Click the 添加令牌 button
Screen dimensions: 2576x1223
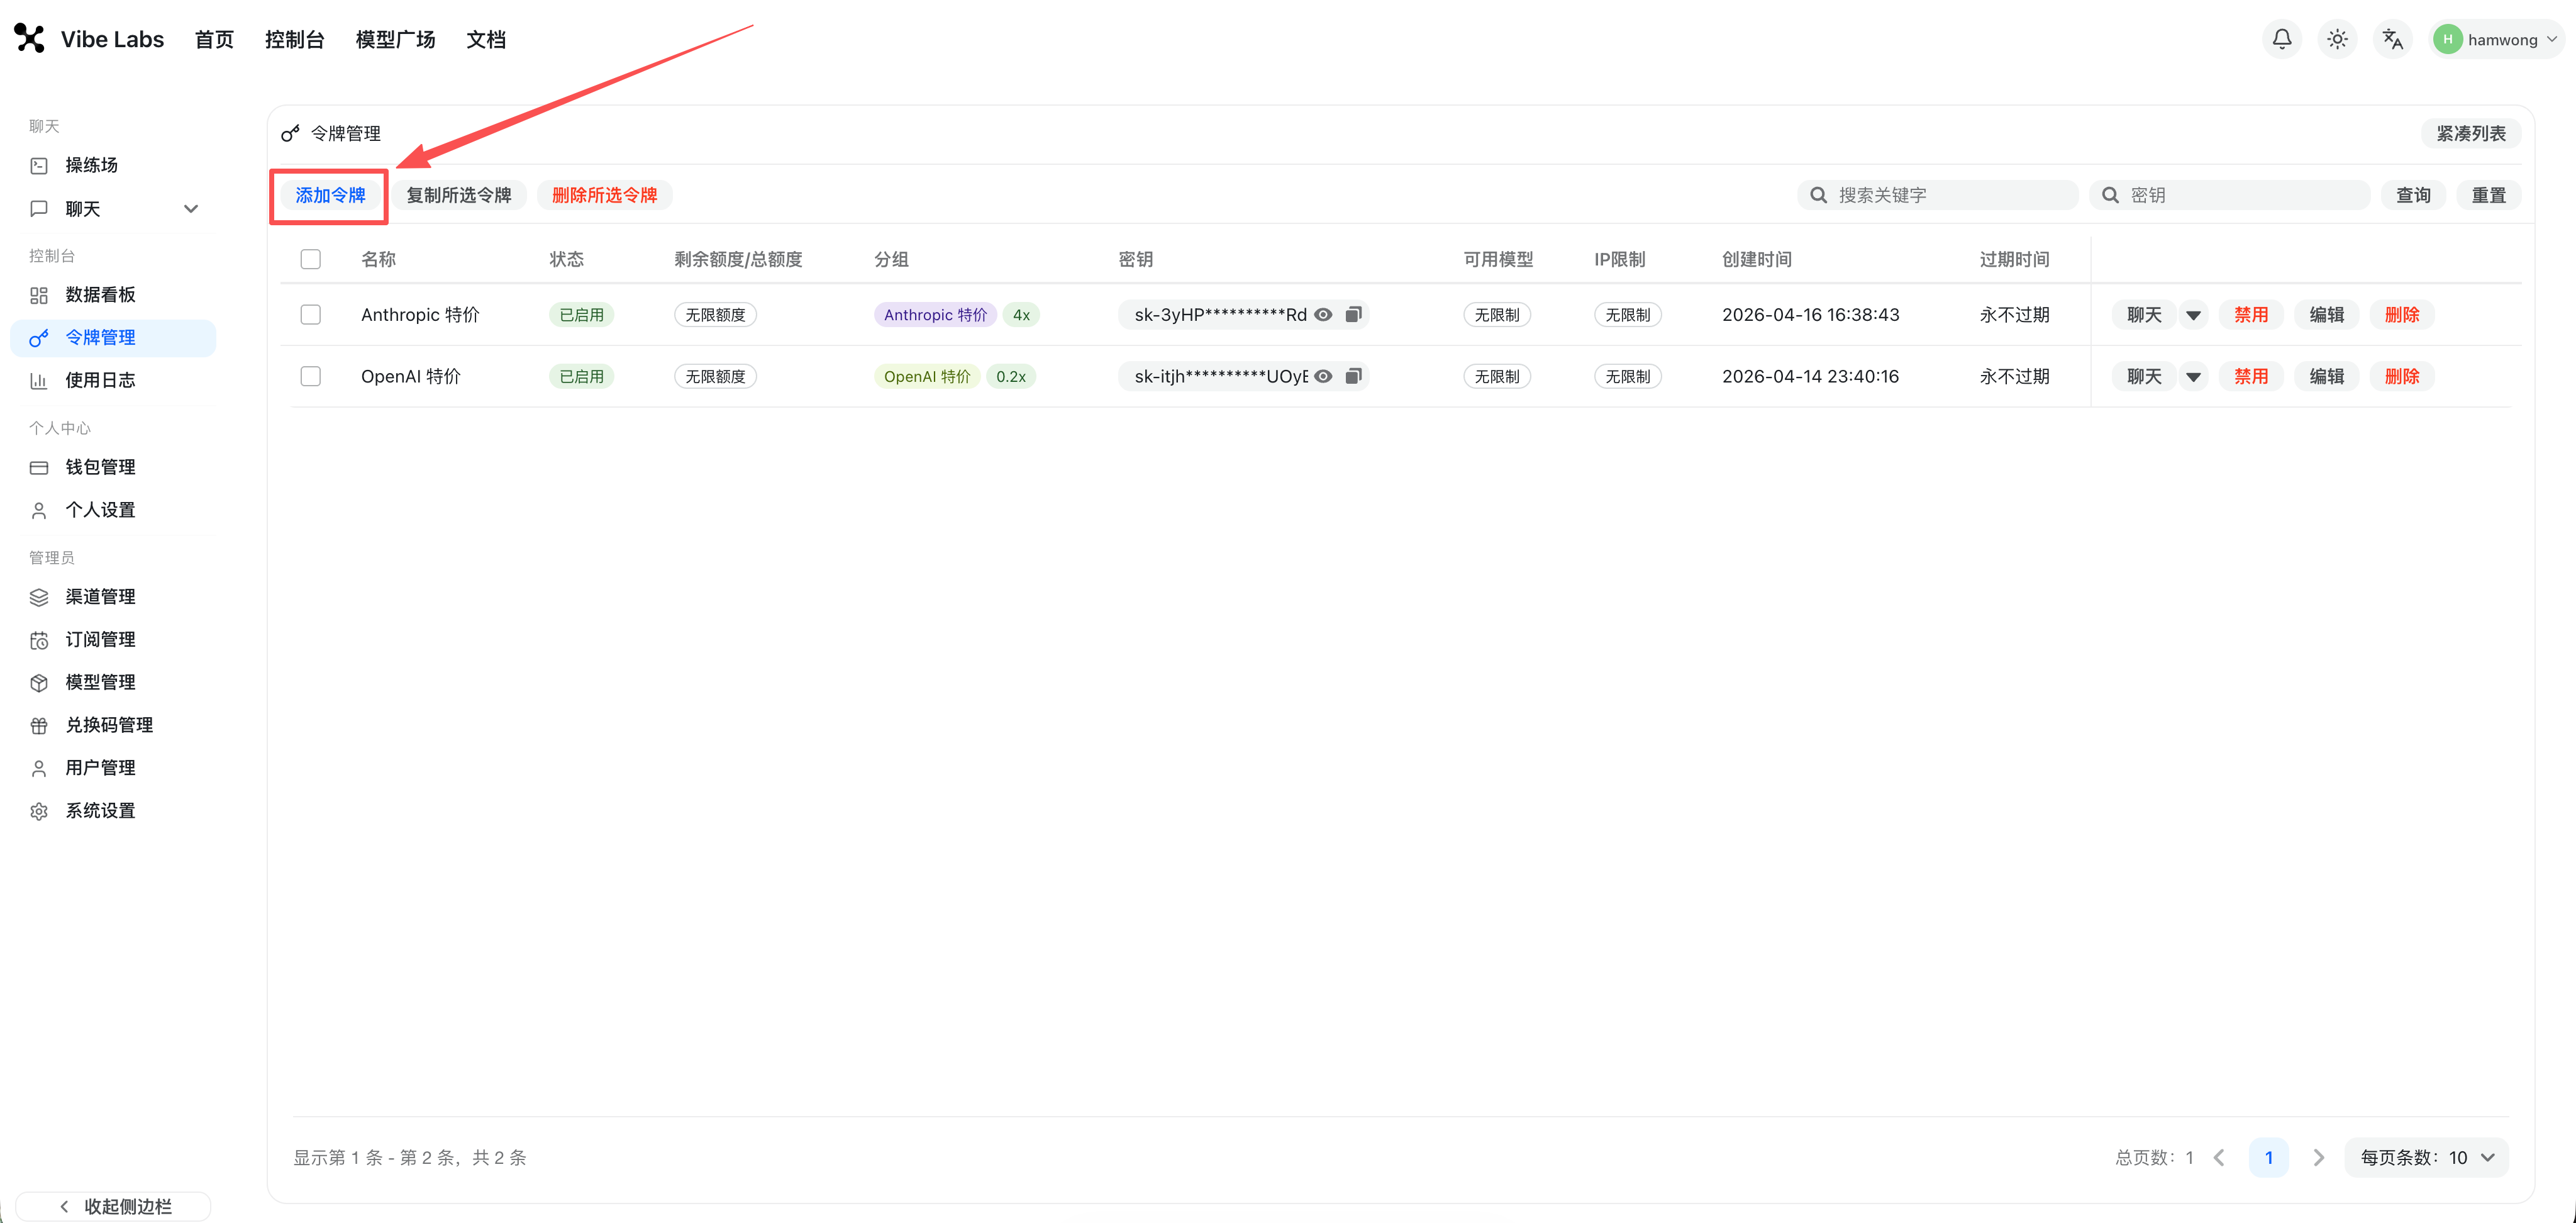click(329, 195)
